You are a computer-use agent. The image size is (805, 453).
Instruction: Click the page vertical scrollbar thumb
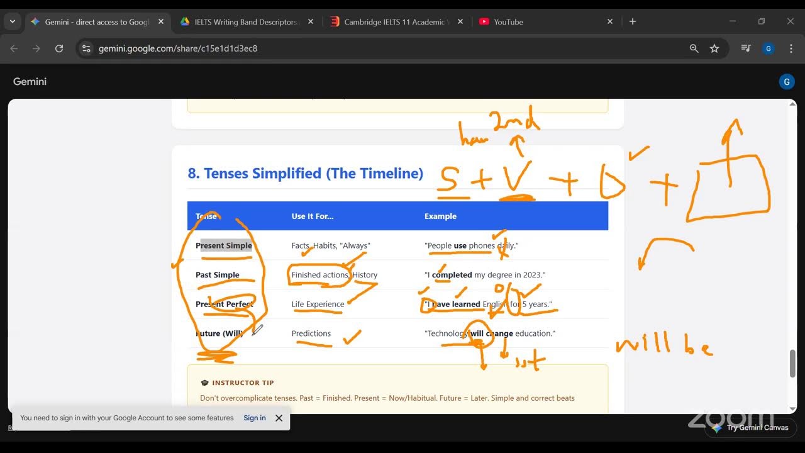tap(792, 364)
